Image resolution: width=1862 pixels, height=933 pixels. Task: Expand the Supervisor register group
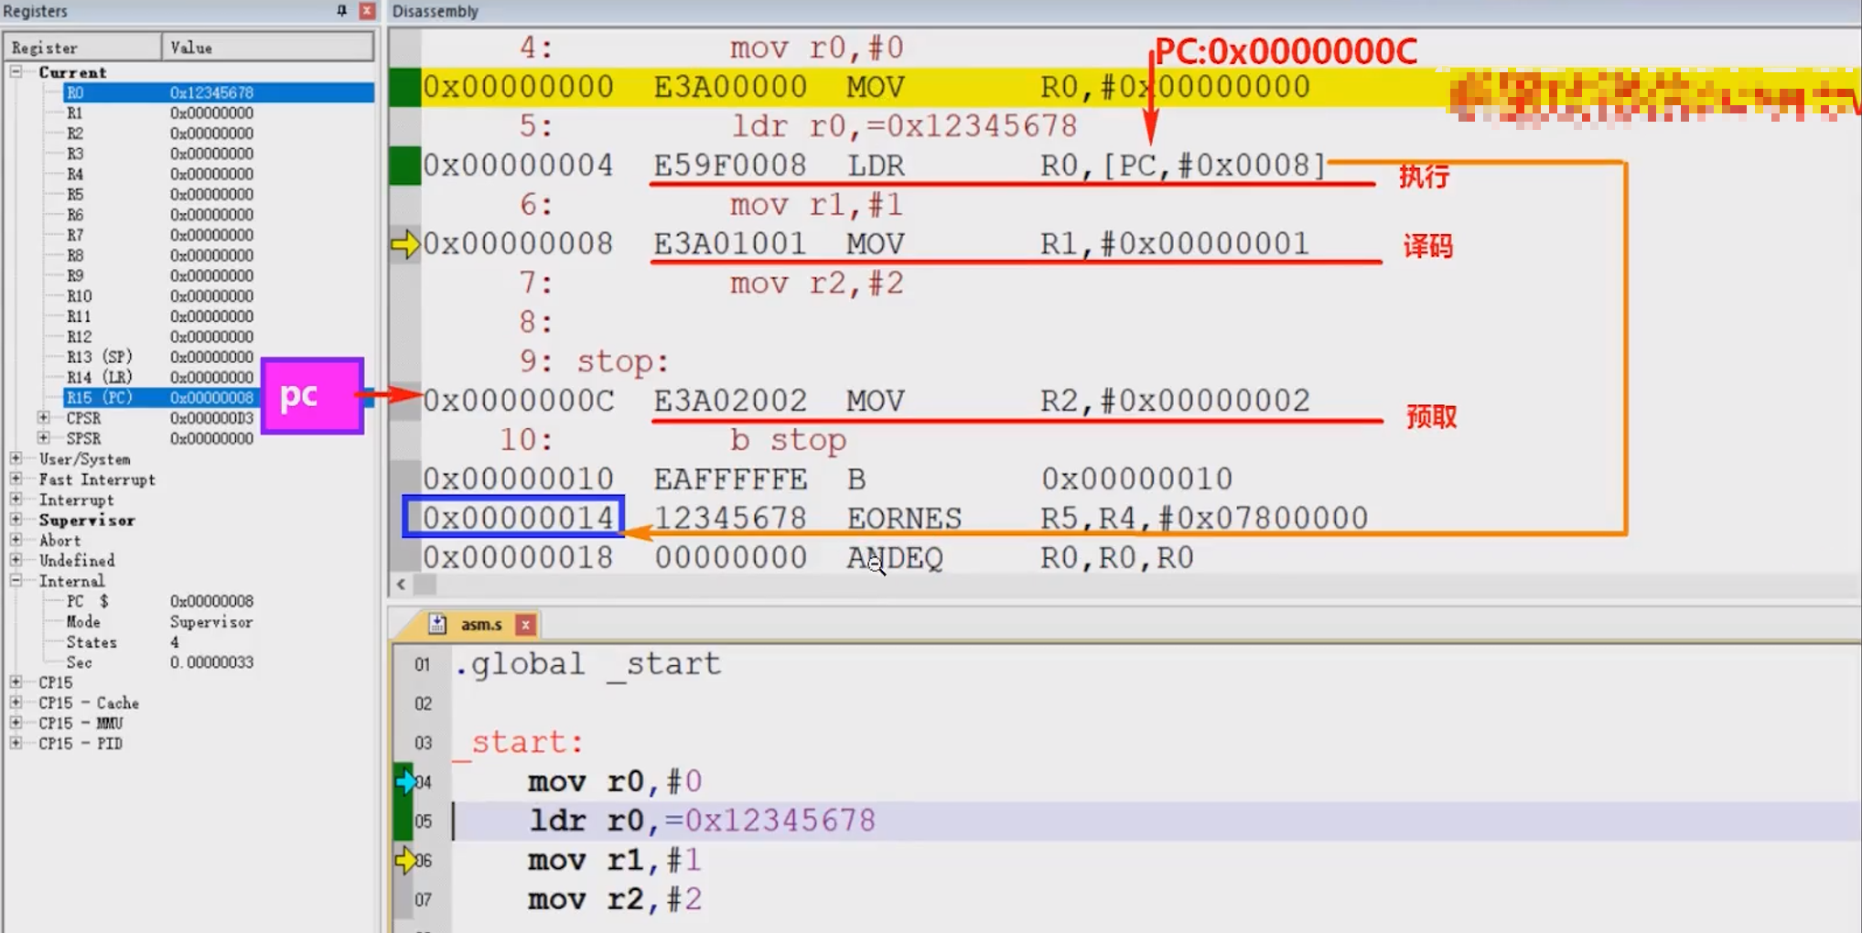16,520
